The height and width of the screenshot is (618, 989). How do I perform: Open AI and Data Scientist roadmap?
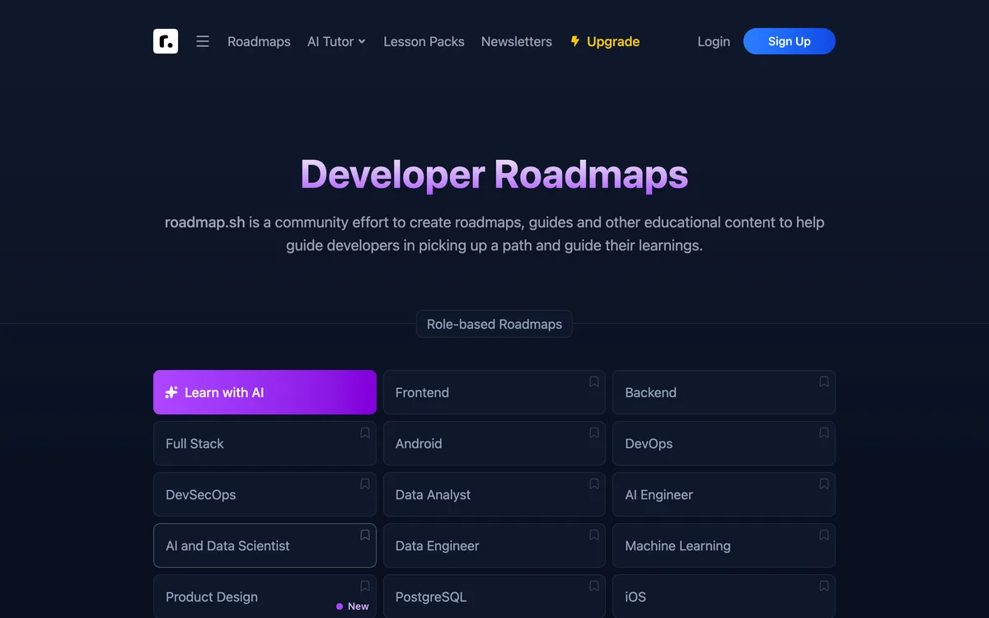point(265,545)
